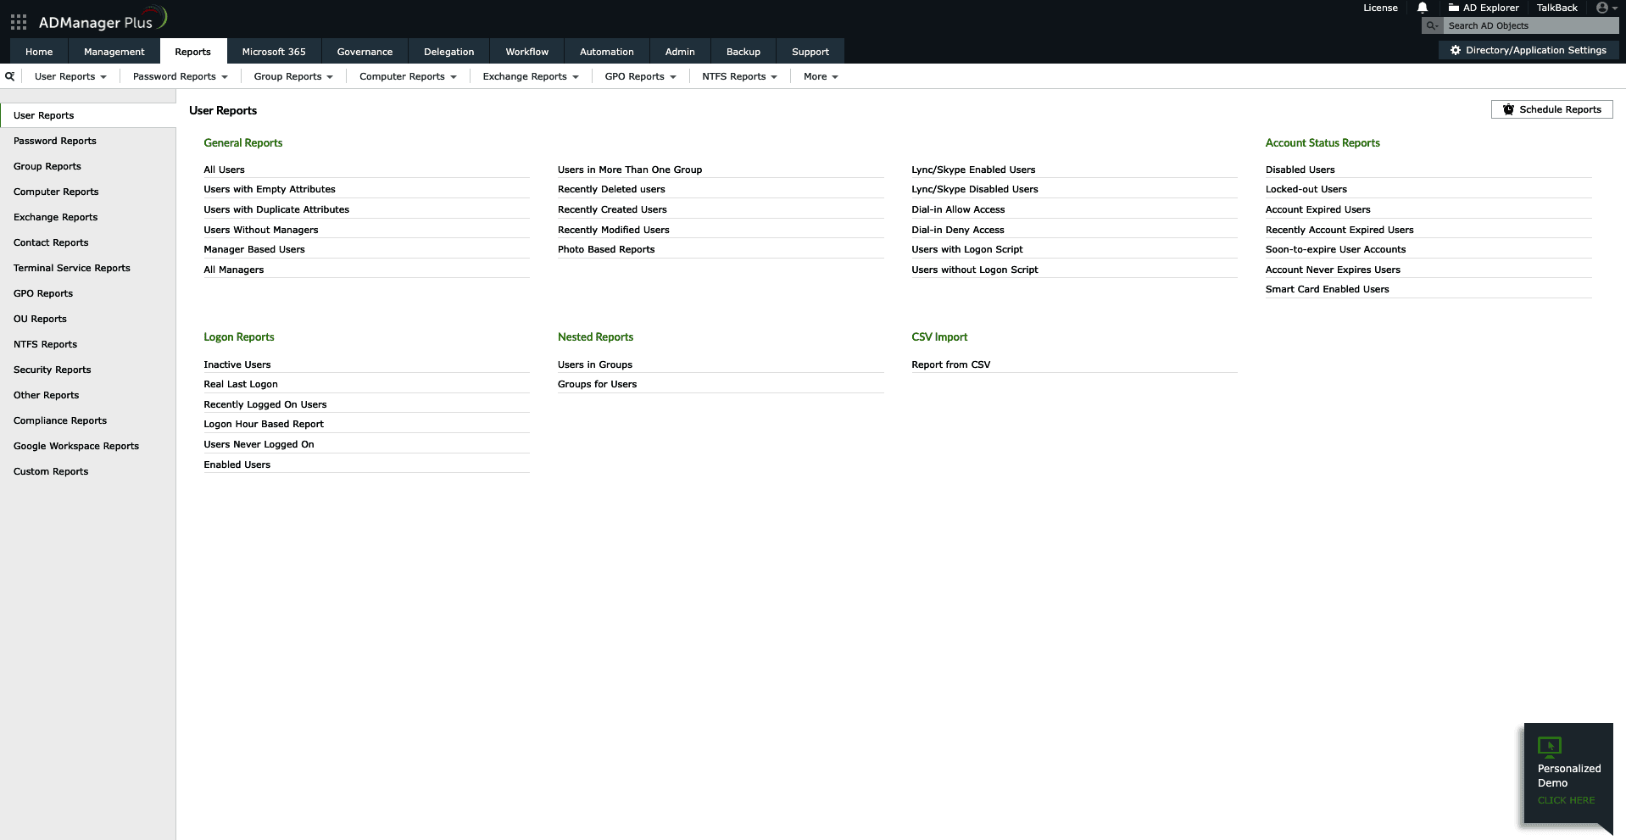Screen dimensions: 1626x840
Task: Click the user profile icon at top right
Action: [x=1601, y=8]
